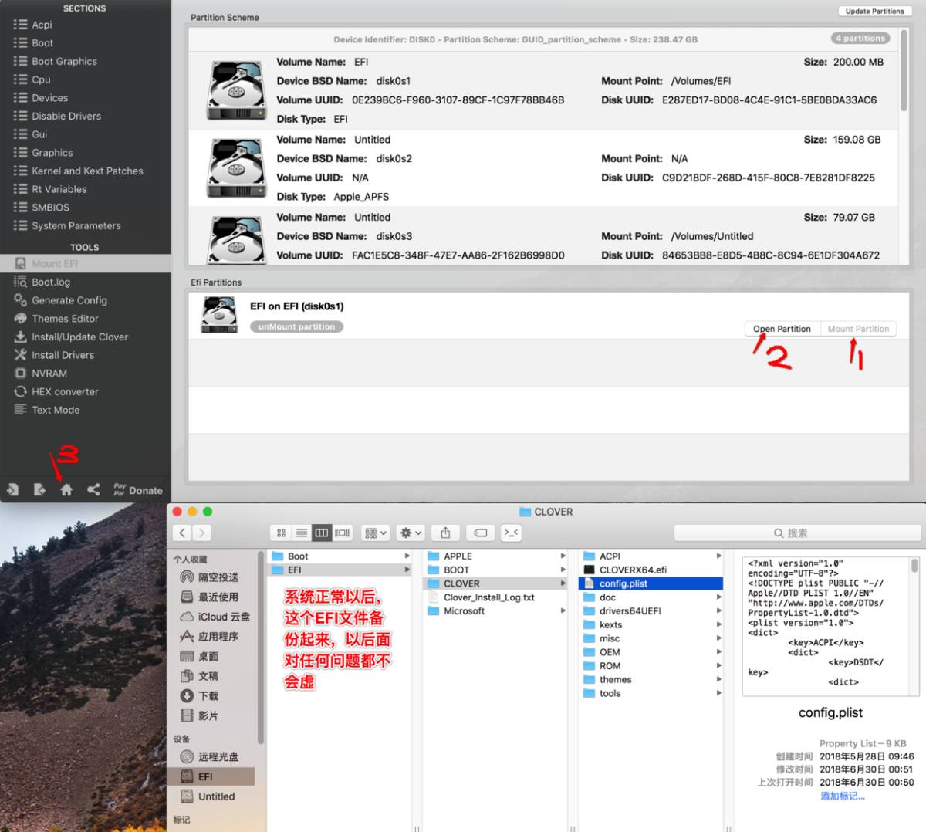This screenshot has width=926, height=832.
Task: Open Finder action gear dropdown
Action: pyautogui.click(x=411, y=533)
